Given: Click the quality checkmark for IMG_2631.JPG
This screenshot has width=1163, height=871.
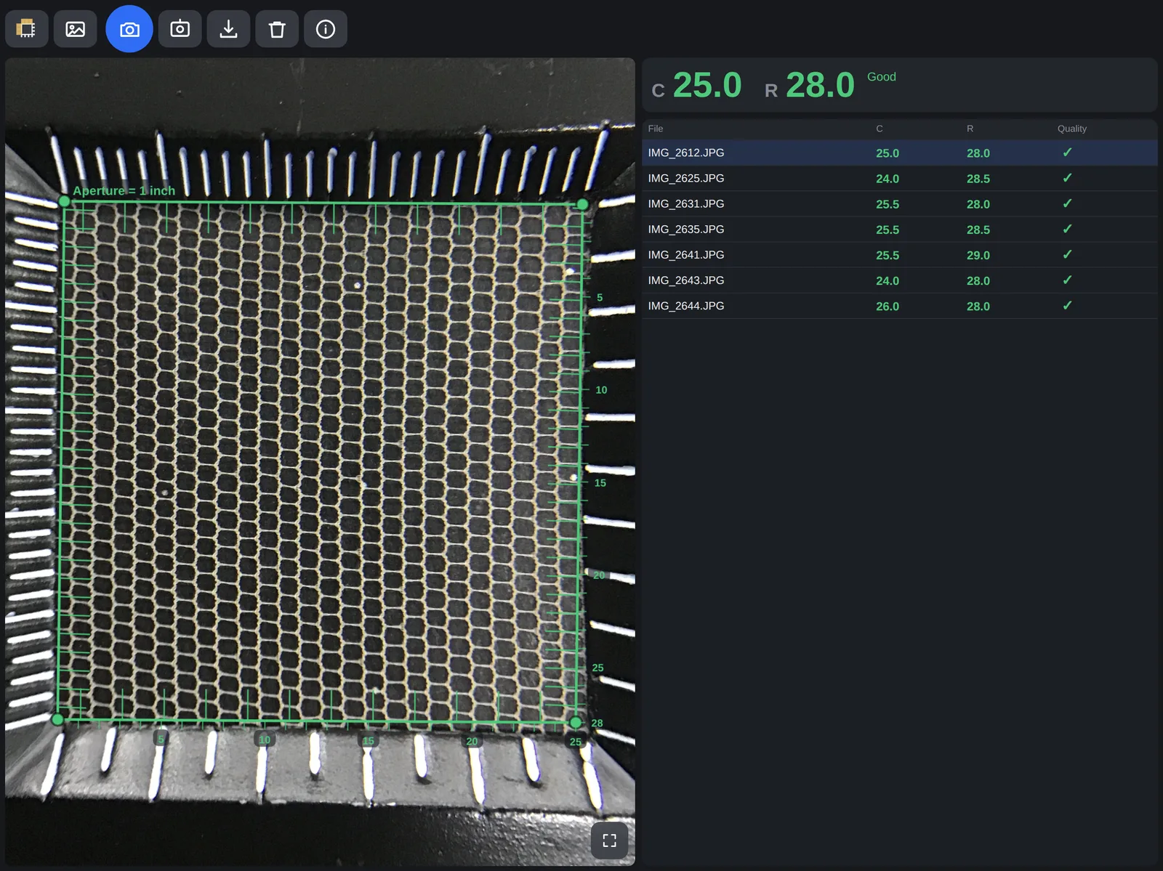Looking at the screenshot, I should pyautogui.click(x=1067, y=203).
